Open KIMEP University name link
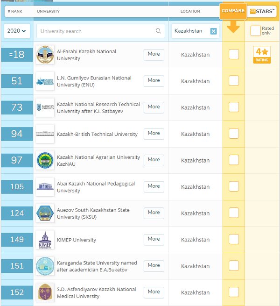Screen dimensions: 280x306 tap(77, 240)
